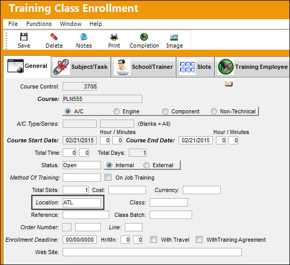Image resolution: width=290 pixels, height=265 pixels.
Task: Click the Course Control field
Action: (80, 86)
